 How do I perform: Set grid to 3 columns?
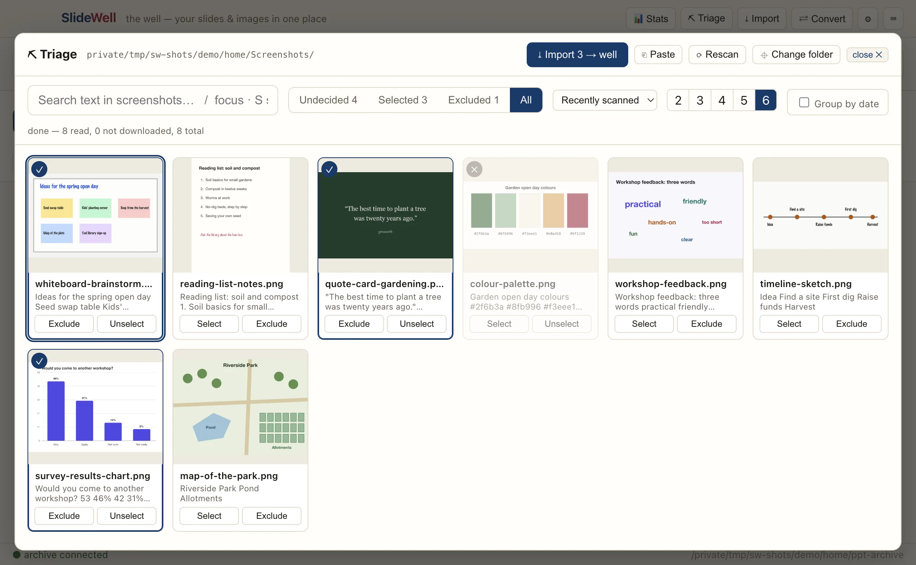pos(700,100)
